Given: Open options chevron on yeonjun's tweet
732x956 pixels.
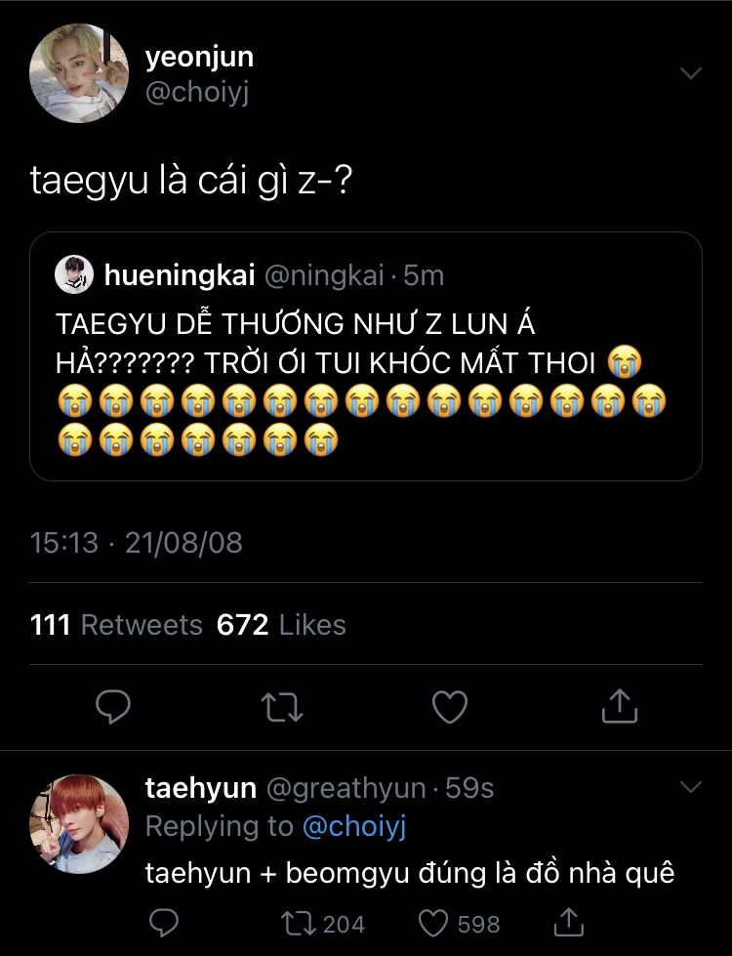Looking at the screenshot, I should [x=690, y=73].
